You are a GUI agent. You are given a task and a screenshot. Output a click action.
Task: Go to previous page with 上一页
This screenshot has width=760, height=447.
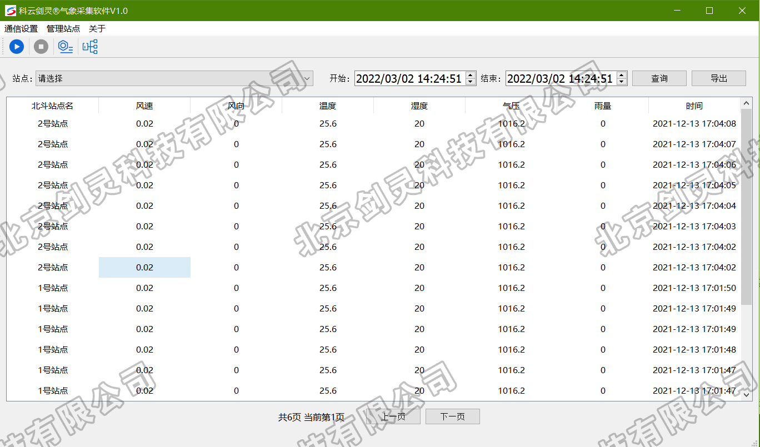[x=393, y=416]
